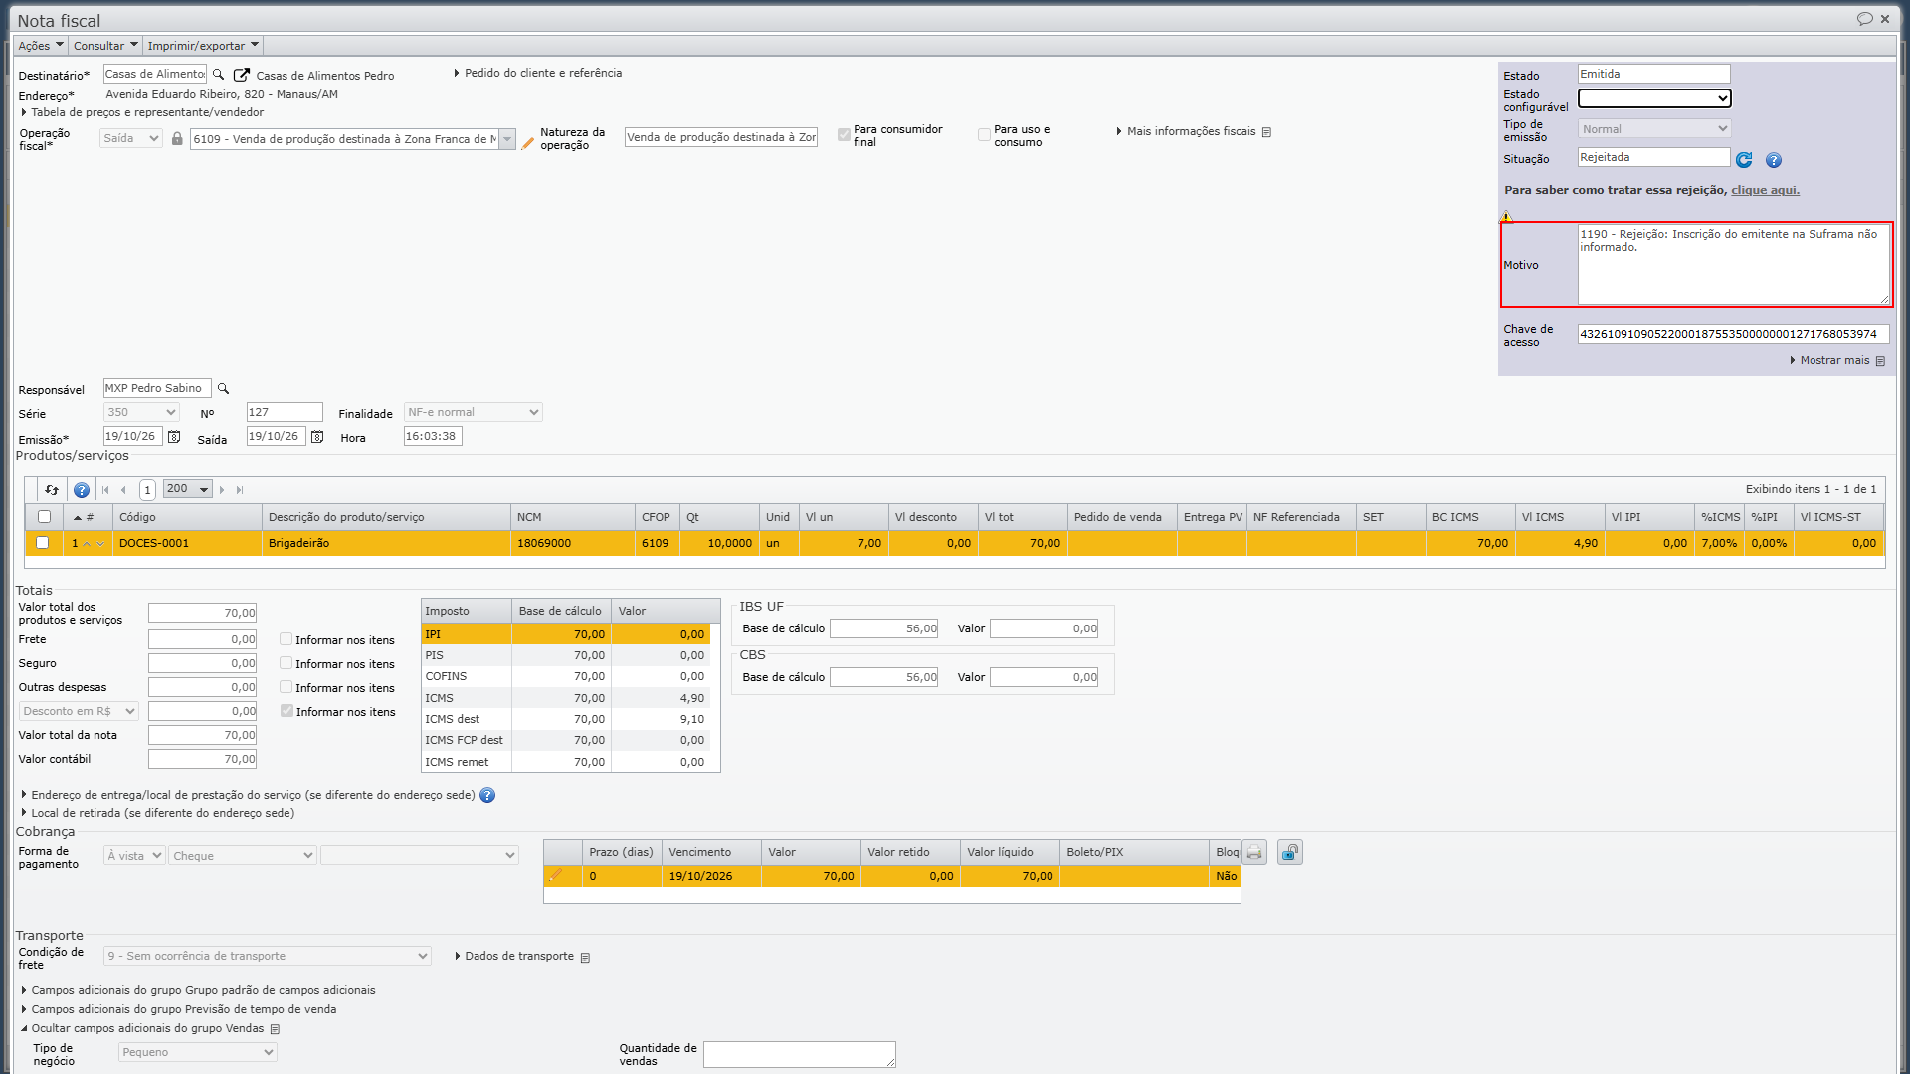Collapse Ocultar campos adicionais do grupo Vendas

coord(147,1028)
